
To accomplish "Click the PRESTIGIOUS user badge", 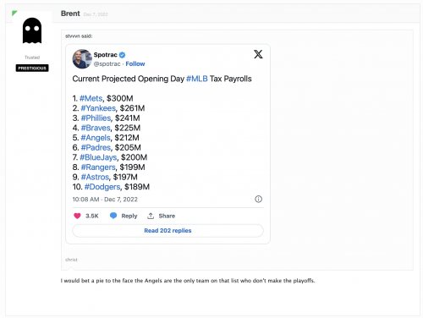I will [32, 68].
